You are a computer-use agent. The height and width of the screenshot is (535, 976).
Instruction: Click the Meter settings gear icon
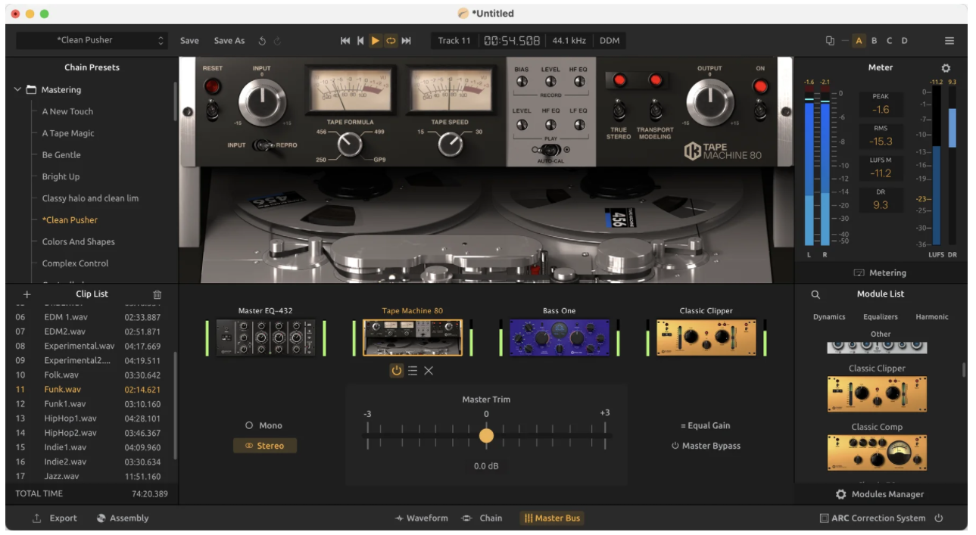pos(945,68)
